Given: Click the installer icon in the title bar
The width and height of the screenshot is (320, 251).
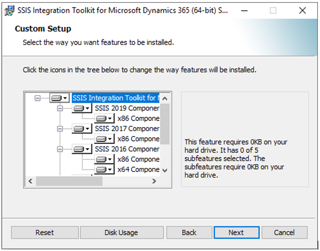Looking at the screenshot, I should (x=9, y=10).
